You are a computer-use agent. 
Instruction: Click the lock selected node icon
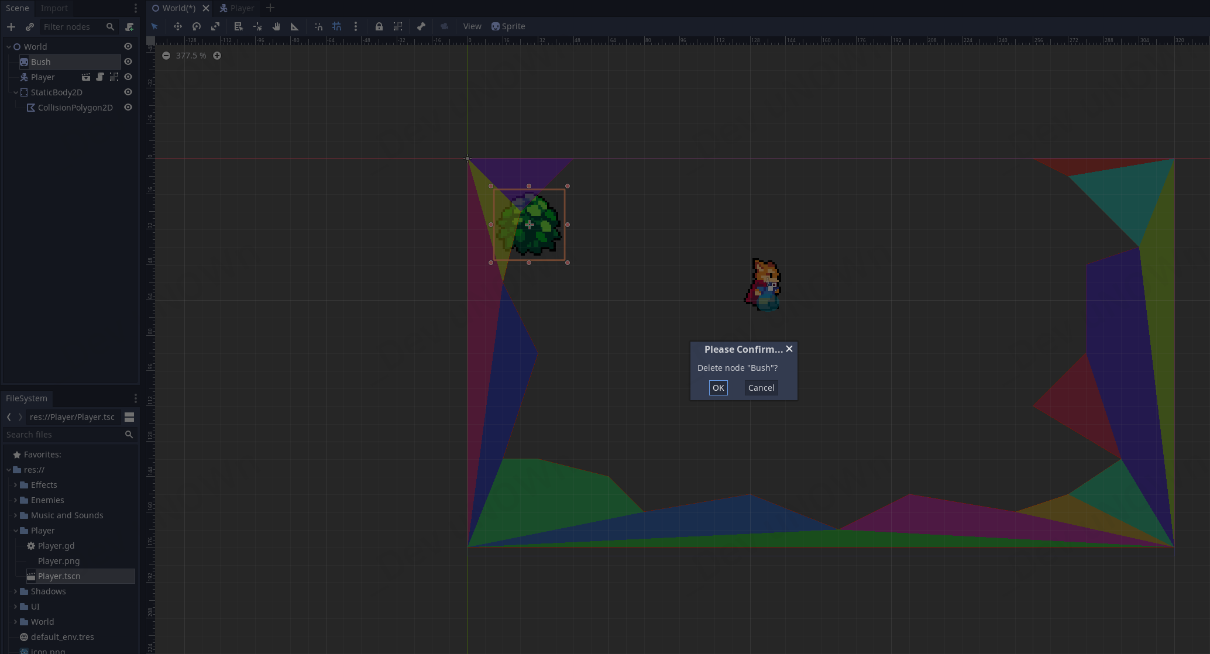[379, 26]
